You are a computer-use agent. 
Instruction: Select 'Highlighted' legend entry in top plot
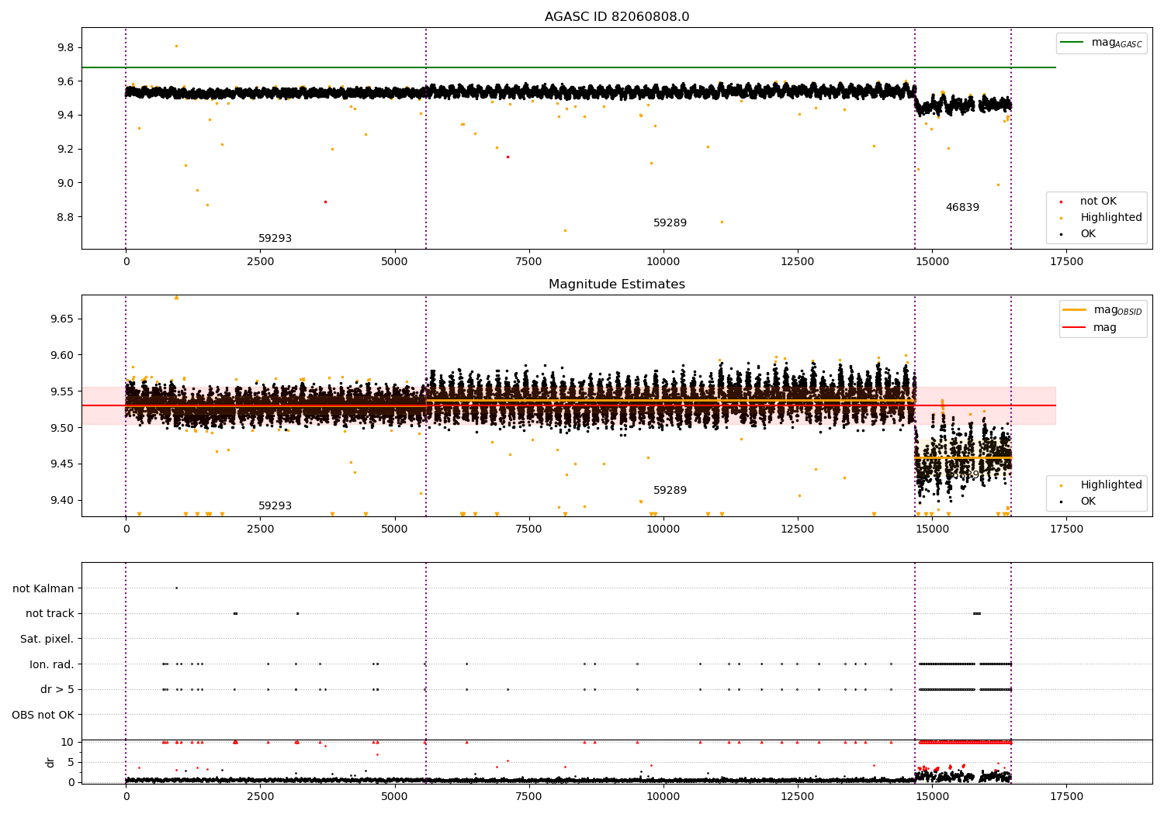(1110, 218)
